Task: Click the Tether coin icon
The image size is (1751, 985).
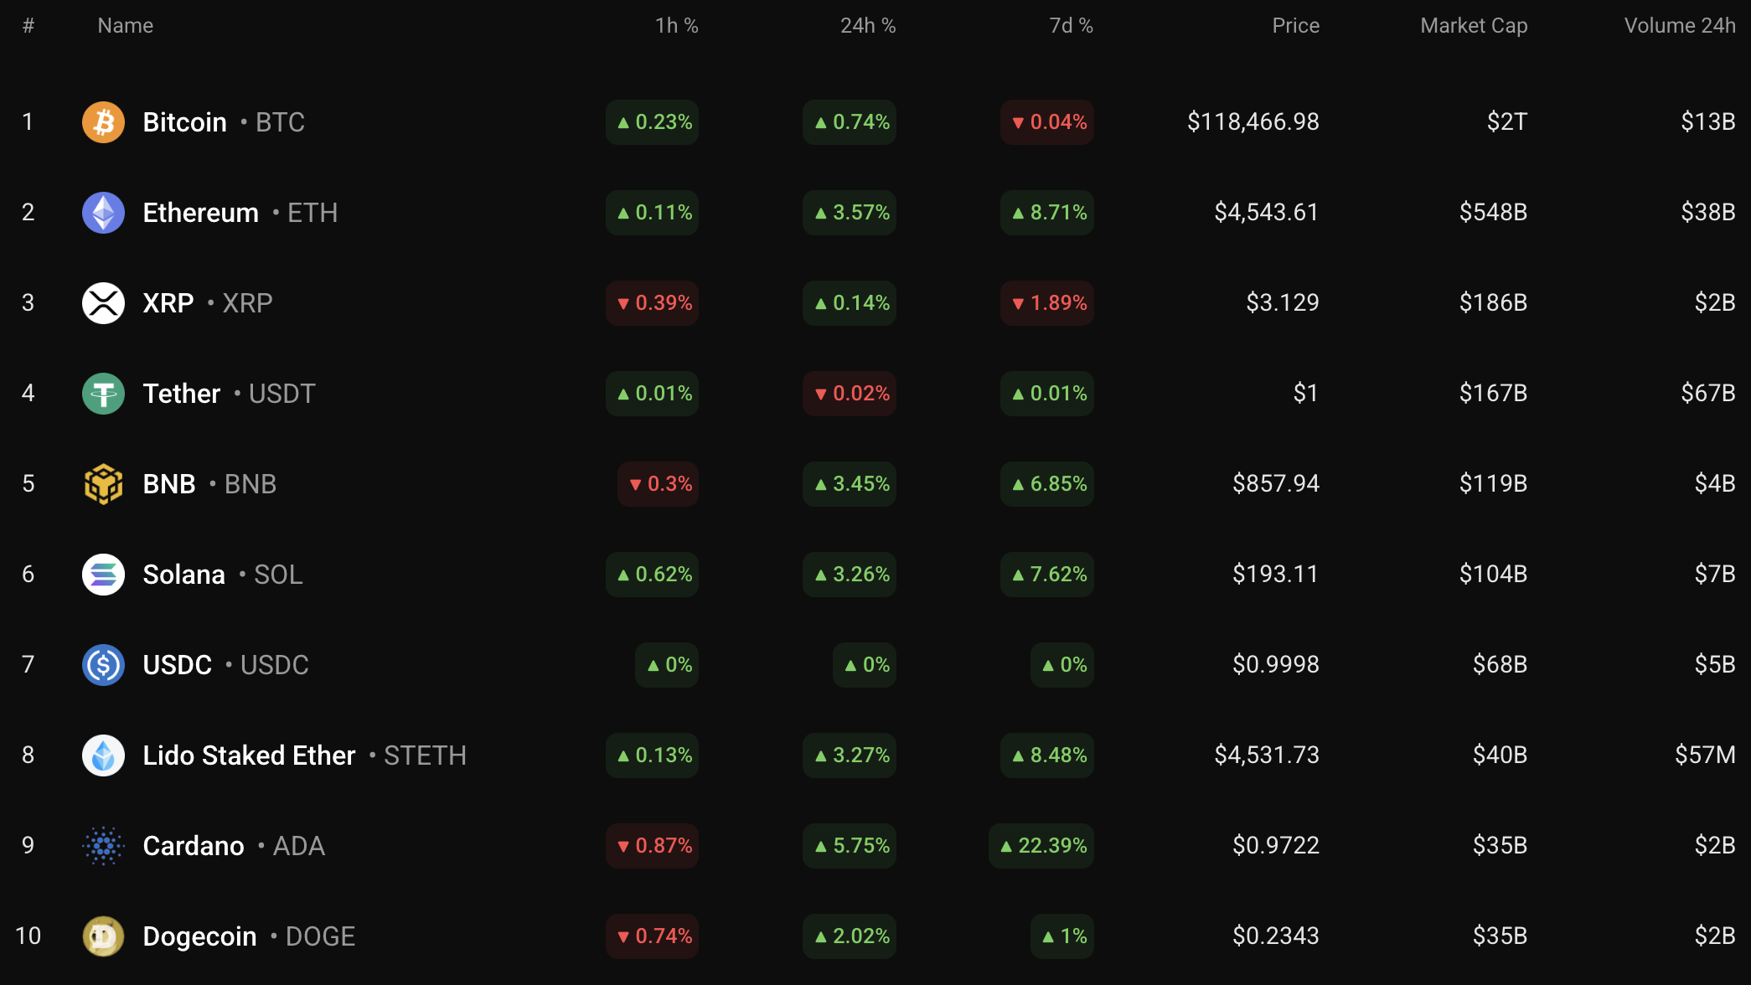Action: 103,394
